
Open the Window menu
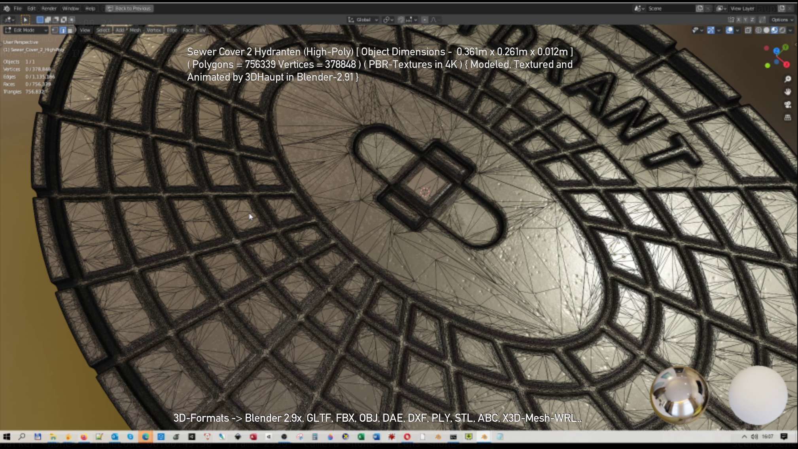pyautogui.click(x=71, y=8)
